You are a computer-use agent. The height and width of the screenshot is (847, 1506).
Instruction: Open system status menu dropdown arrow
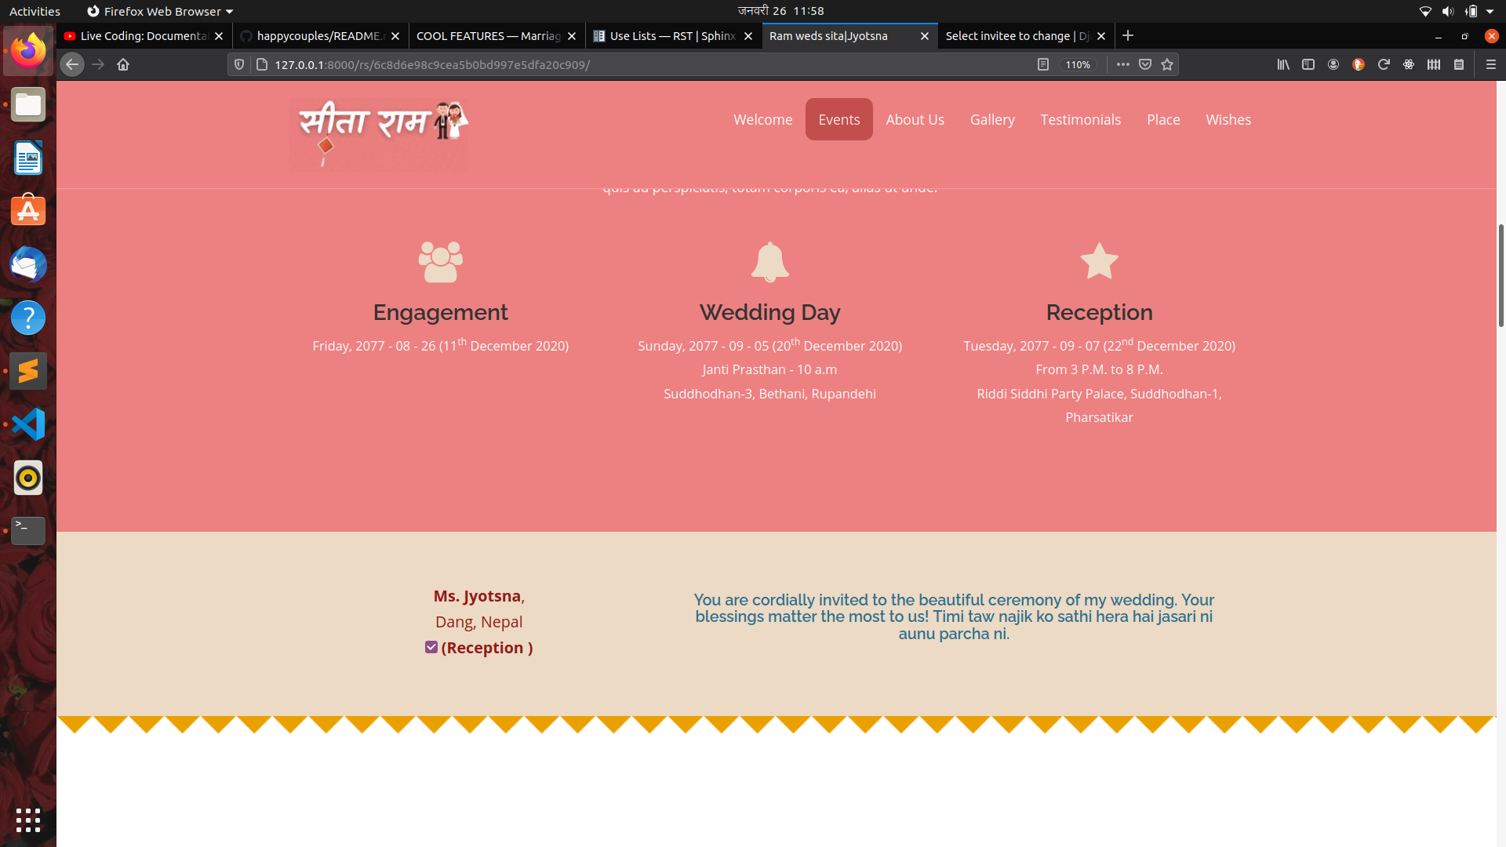1490,11
